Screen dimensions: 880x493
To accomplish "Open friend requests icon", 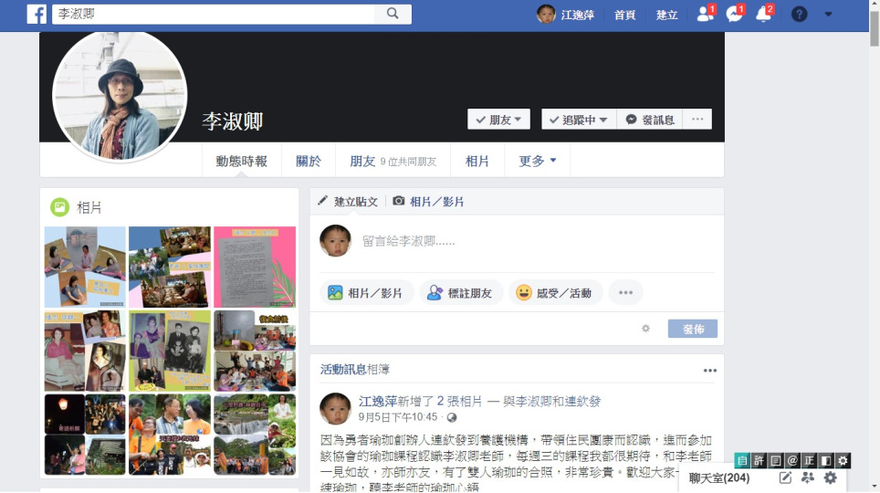I will pos(705,15).
